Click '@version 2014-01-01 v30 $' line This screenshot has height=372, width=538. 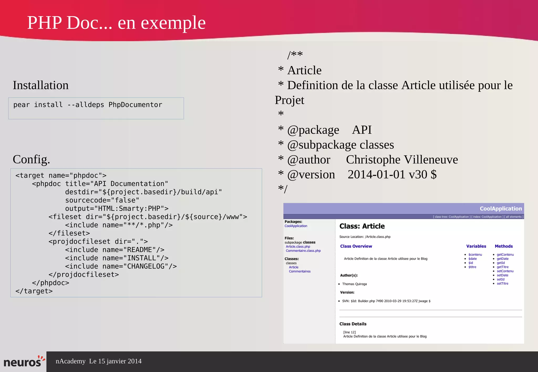pyautogui.click(x=357, y=175)
